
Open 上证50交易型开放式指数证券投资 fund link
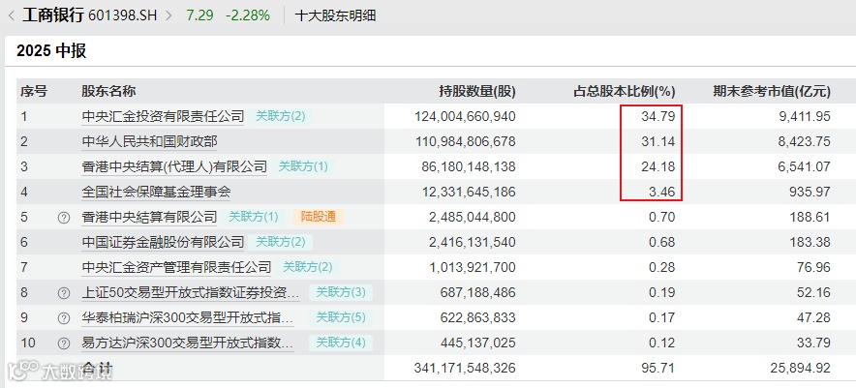click(191, 292)
